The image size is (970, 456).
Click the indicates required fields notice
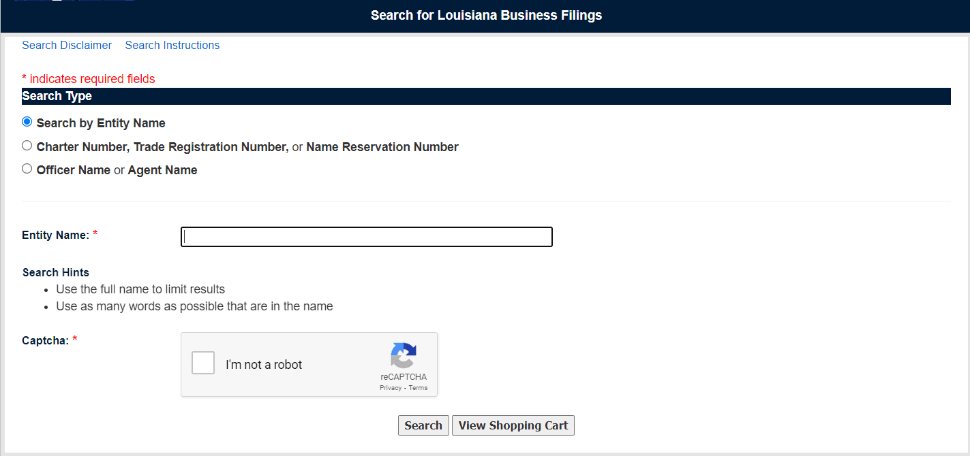tap(89, 79)
